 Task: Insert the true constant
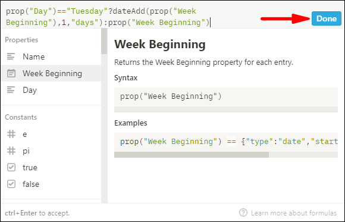click(51, 167)
